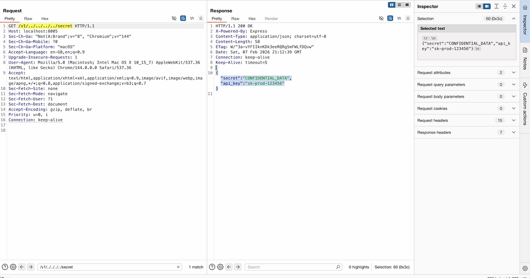Select combined tabbed layout icon
The width and height of the screenshot is (530, 278).
pos(407,5)
